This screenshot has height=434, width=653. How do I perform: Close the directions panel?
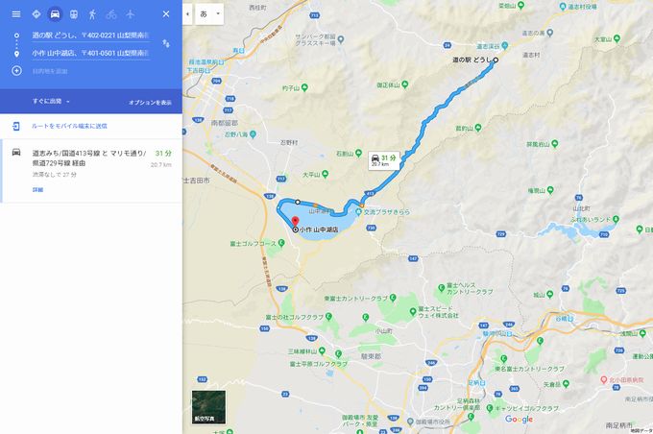(x=166, y=14)
